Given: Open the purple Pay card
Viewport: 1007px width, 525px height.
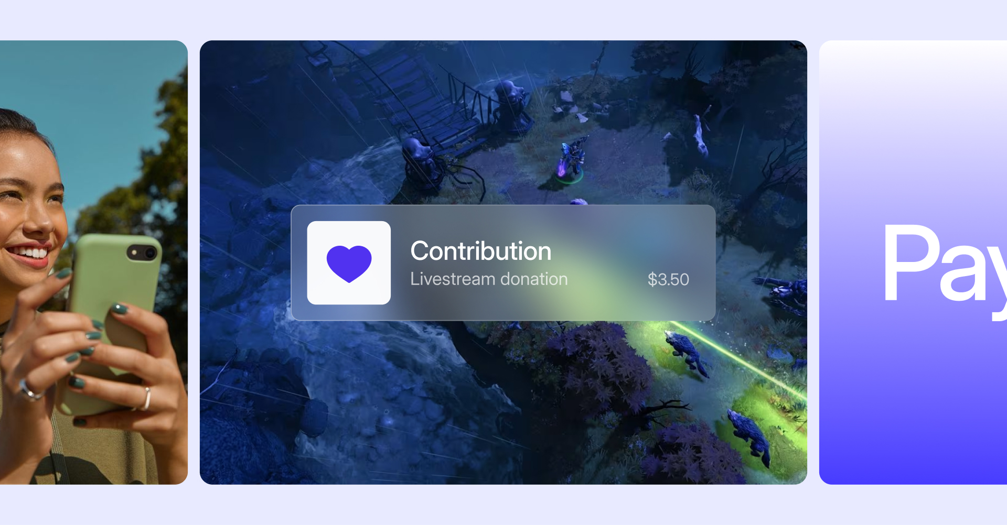Looking at the screenshot, I should (913, 262).
